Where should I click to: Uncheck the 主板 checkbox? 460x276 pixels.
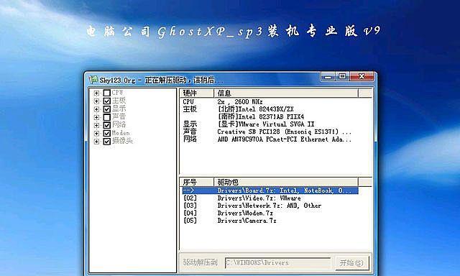click(107, 101)
